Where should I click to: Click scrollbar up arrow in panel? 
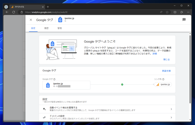[190, 34]
